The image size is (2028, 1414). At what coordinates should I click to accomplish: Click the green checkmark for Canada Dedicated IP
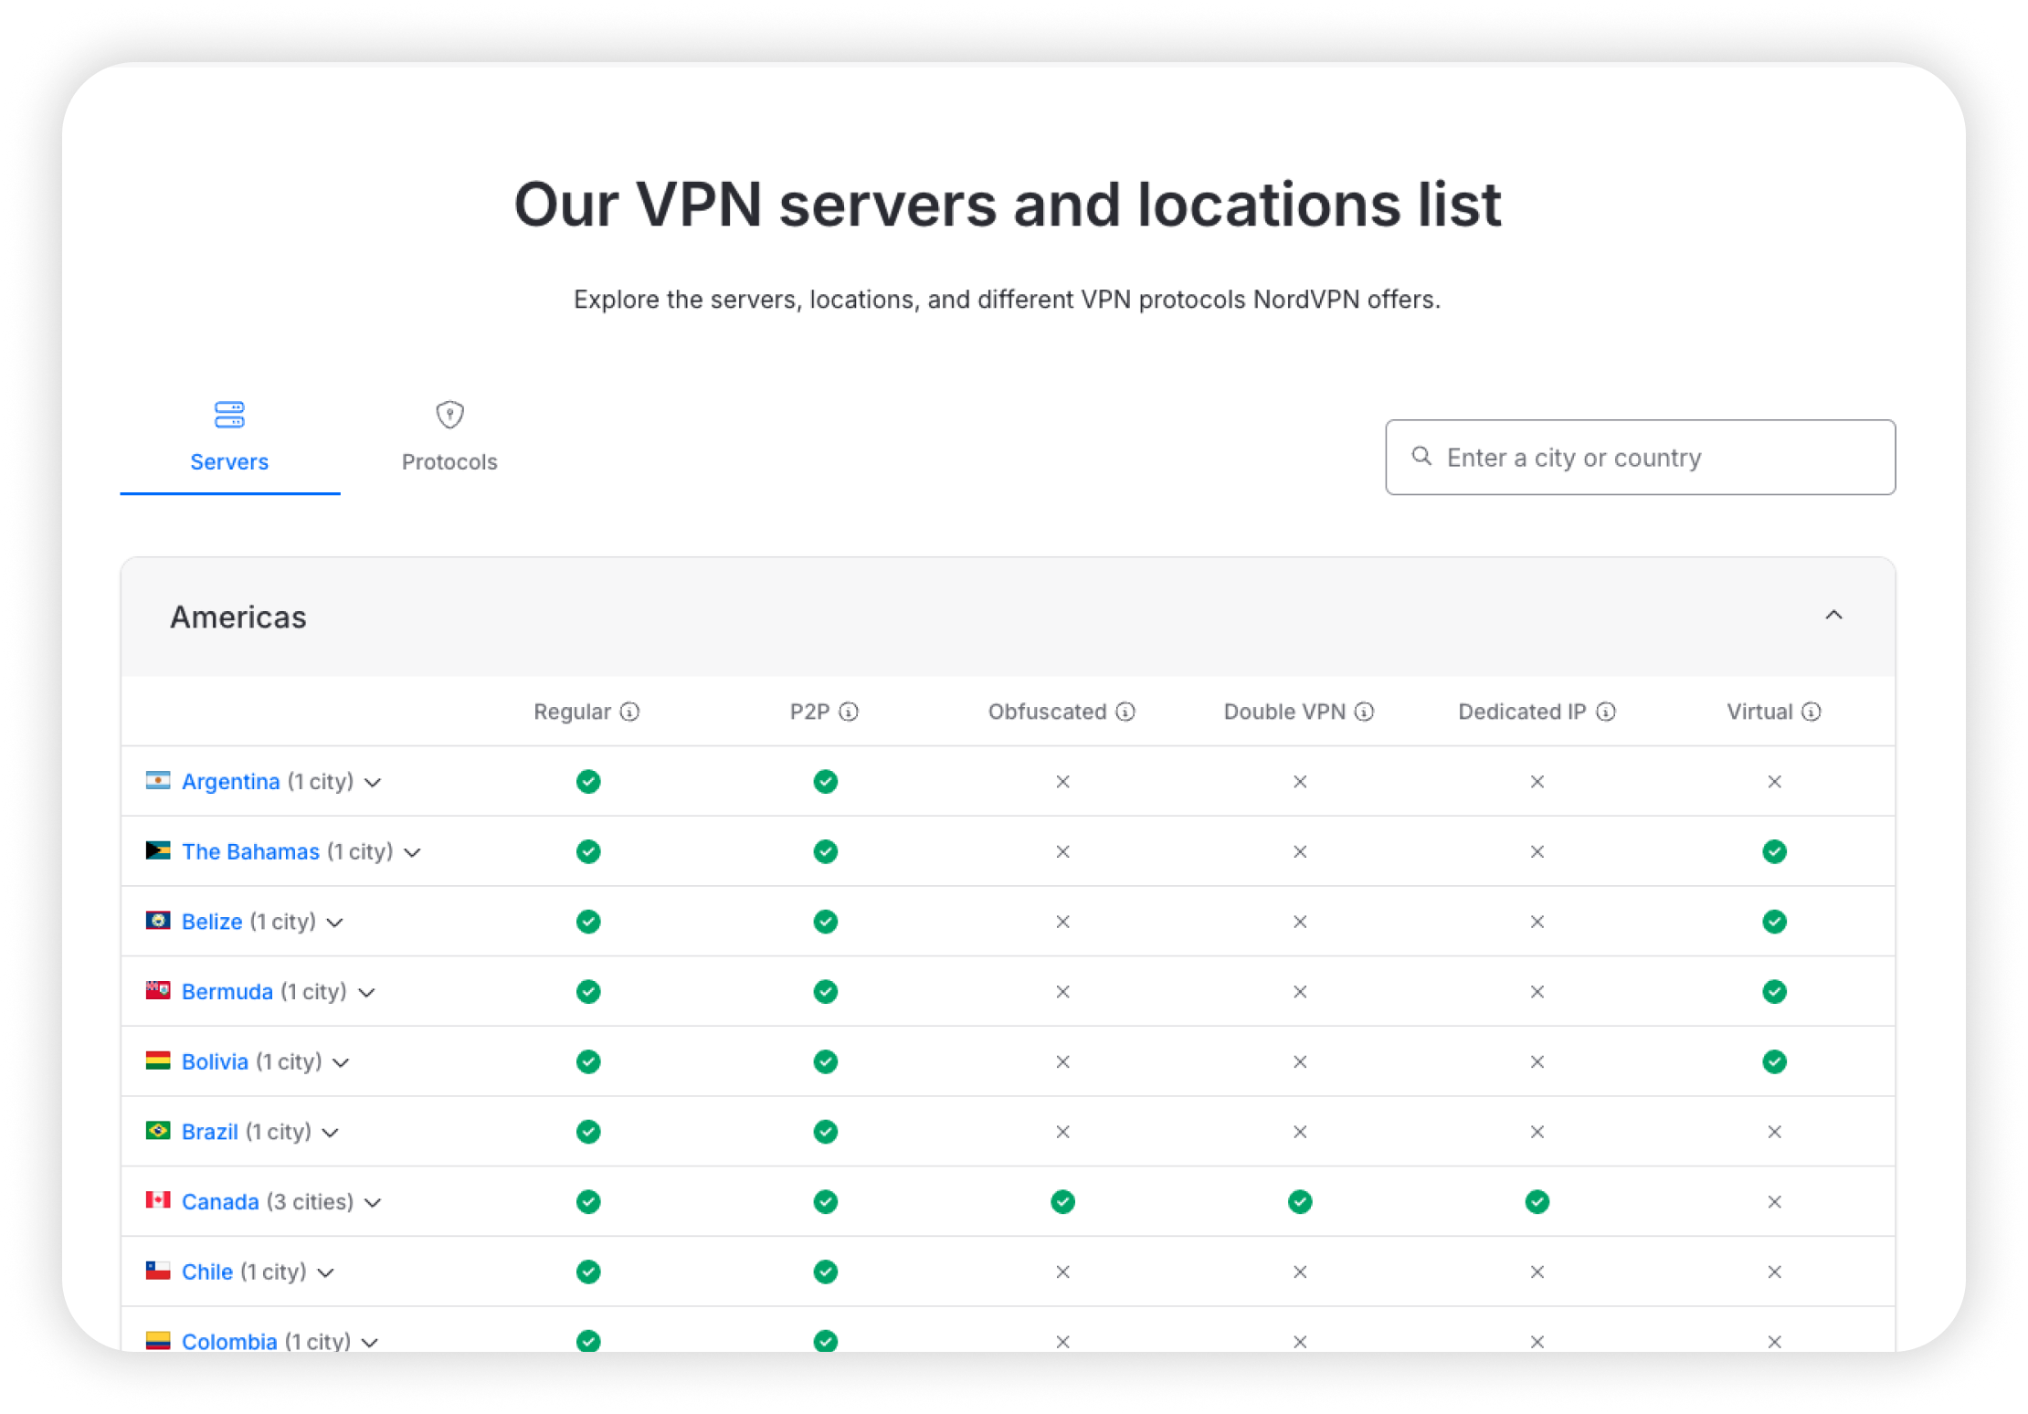[x=1537, y=1201]
